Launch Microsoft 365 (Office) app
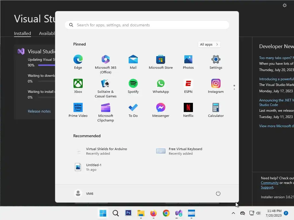This screenshot has height=220, width=294. coord(106,64)
